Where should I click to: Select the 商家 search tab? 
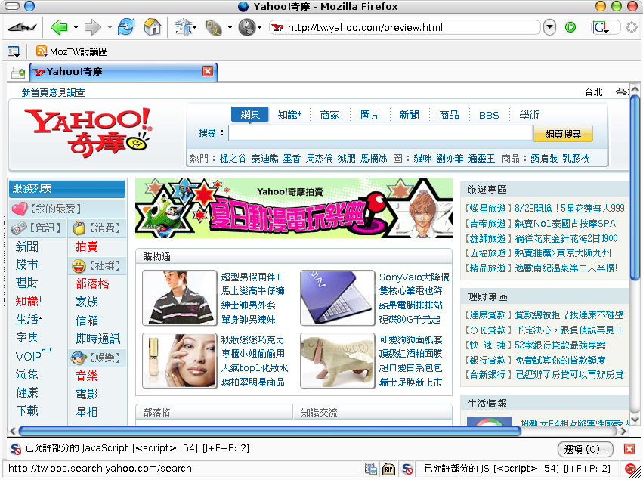330,116
